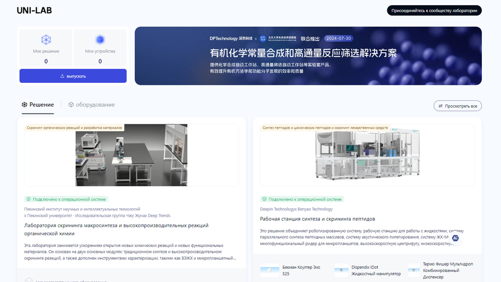Open the peptide workstation image

[x=367, y=155]
